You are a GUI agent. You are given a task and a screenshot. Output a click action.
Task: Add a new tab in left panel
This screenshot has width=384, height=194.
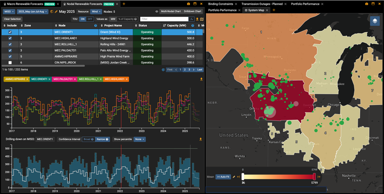coord(124,4)
